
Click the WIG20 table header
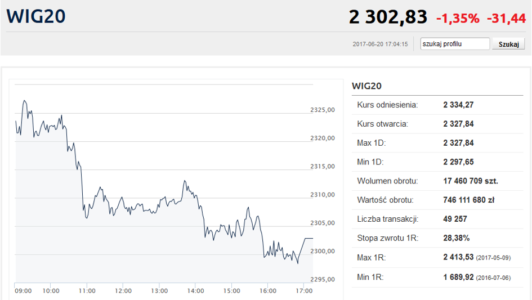(366, 86)
